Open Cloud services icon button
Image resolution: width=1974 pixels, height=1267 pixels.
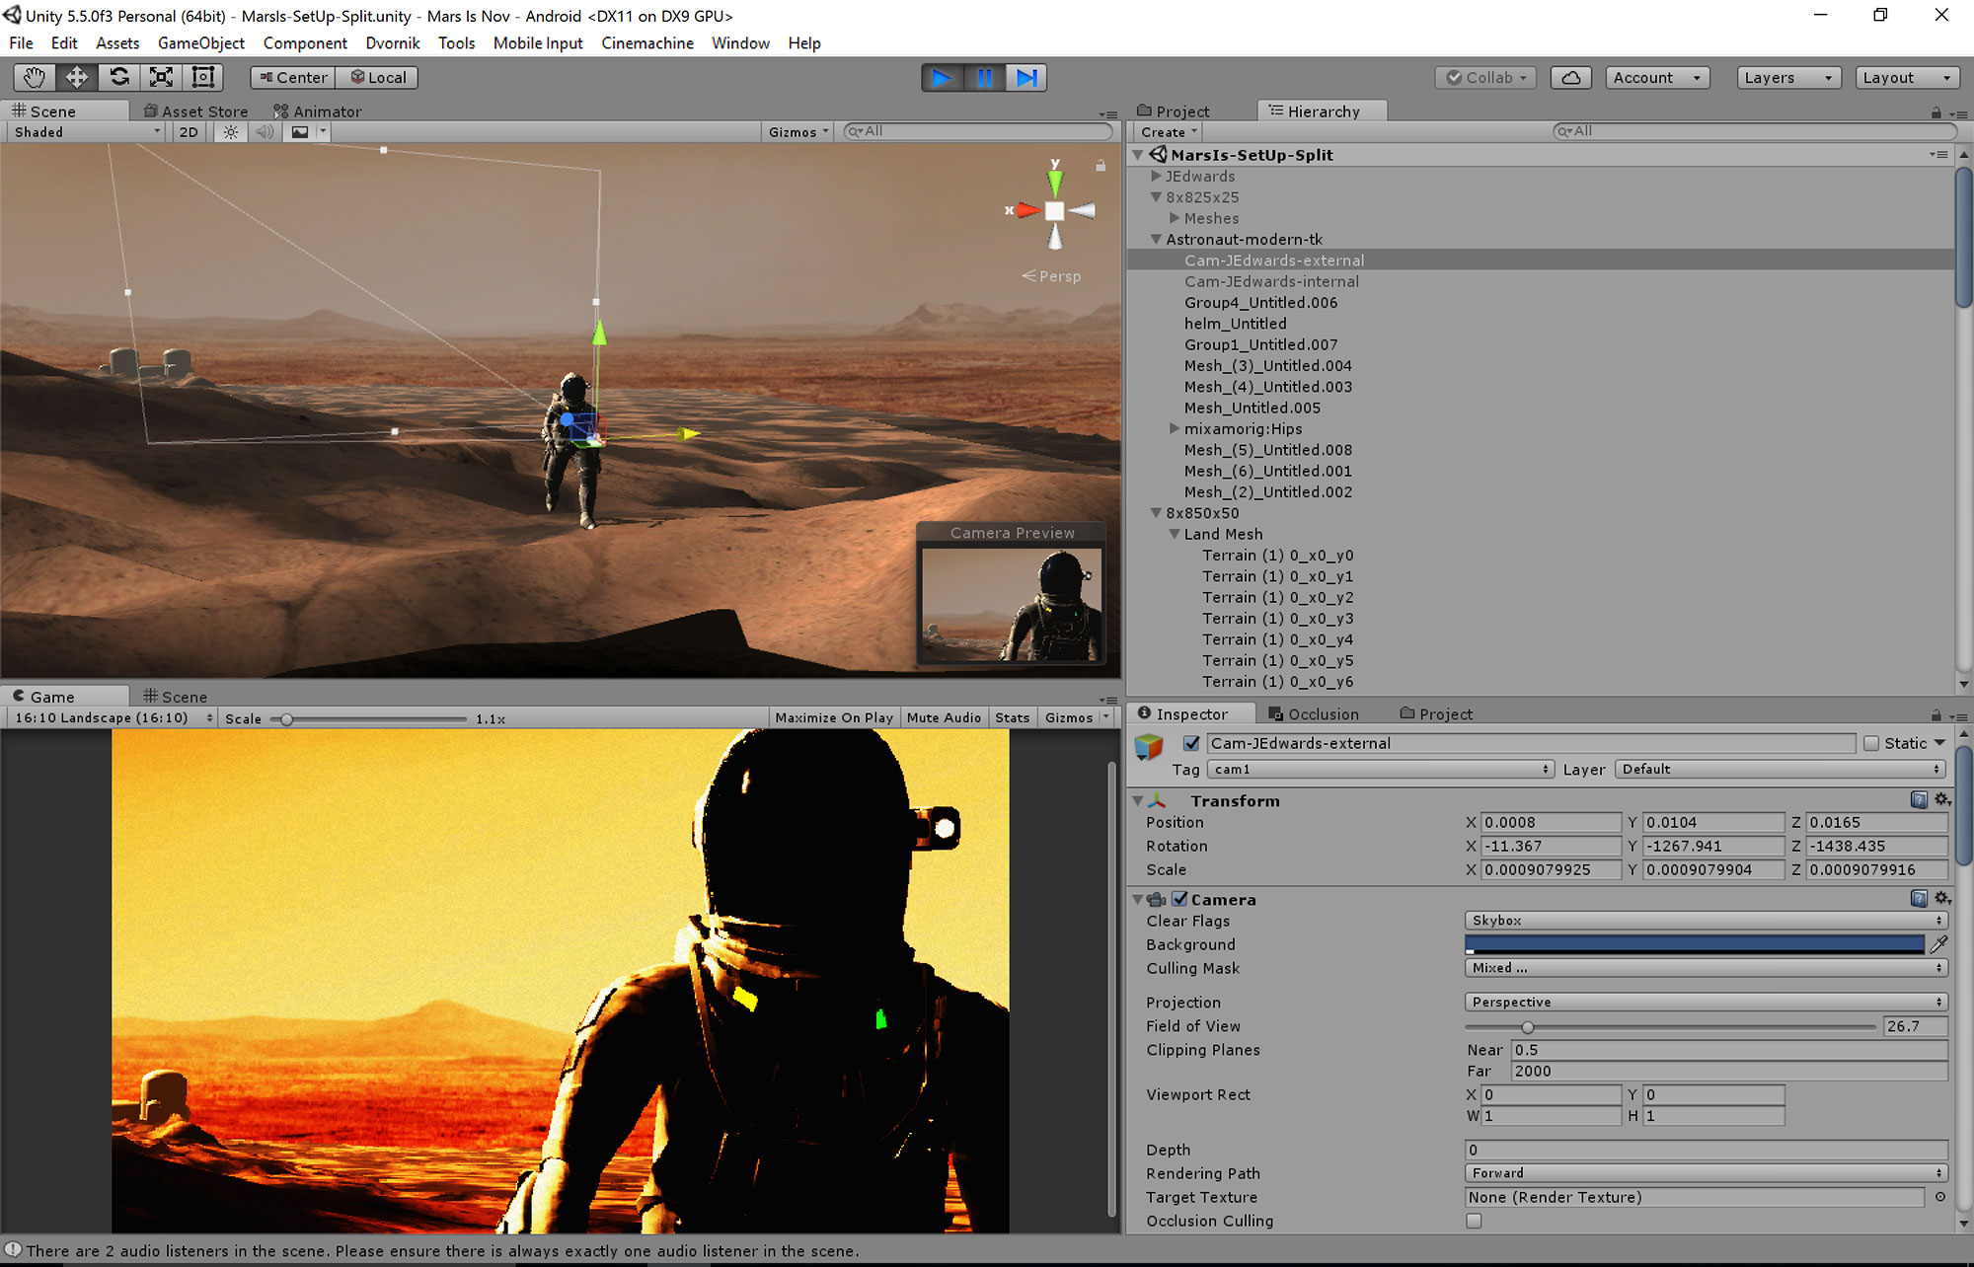click(x=1570, y=77)
